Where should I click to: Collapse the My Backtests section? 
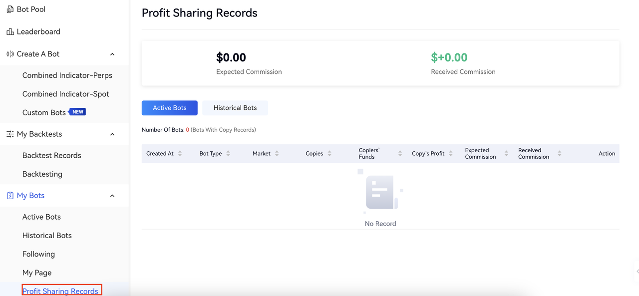[x=112, y=134]
